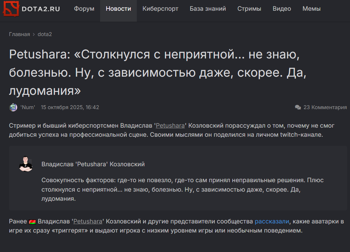The width and height of the screenshot is (350, 252).
Task: Open the 23 Комментария link
Action: pos(325,107)
